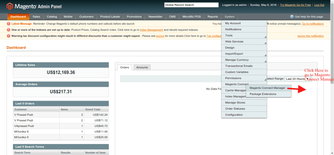Expand the Tools submenu
Image resolution: width=334 pixels, height=155 pixels.
pos(244,35)
